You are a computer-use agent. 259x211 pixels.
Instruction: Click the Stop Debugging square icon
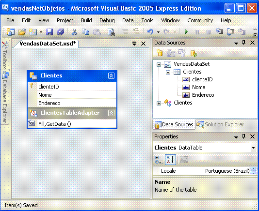(209, 32)
